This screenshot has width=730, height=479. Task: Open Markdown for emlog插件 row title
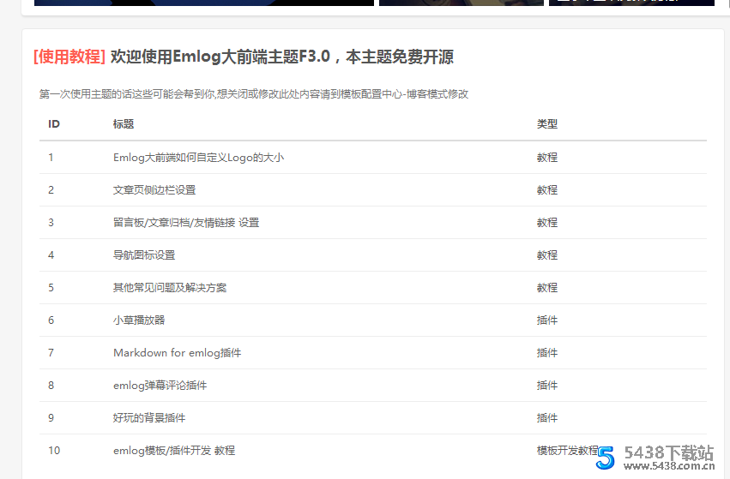coord(178,353)
